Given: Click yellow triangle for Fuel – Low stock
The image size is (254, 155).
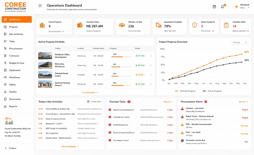Looking at the screenshot, I should 182,133.
